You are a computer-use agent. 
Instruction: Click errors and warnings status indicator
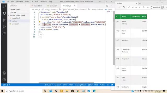[6, 85]
